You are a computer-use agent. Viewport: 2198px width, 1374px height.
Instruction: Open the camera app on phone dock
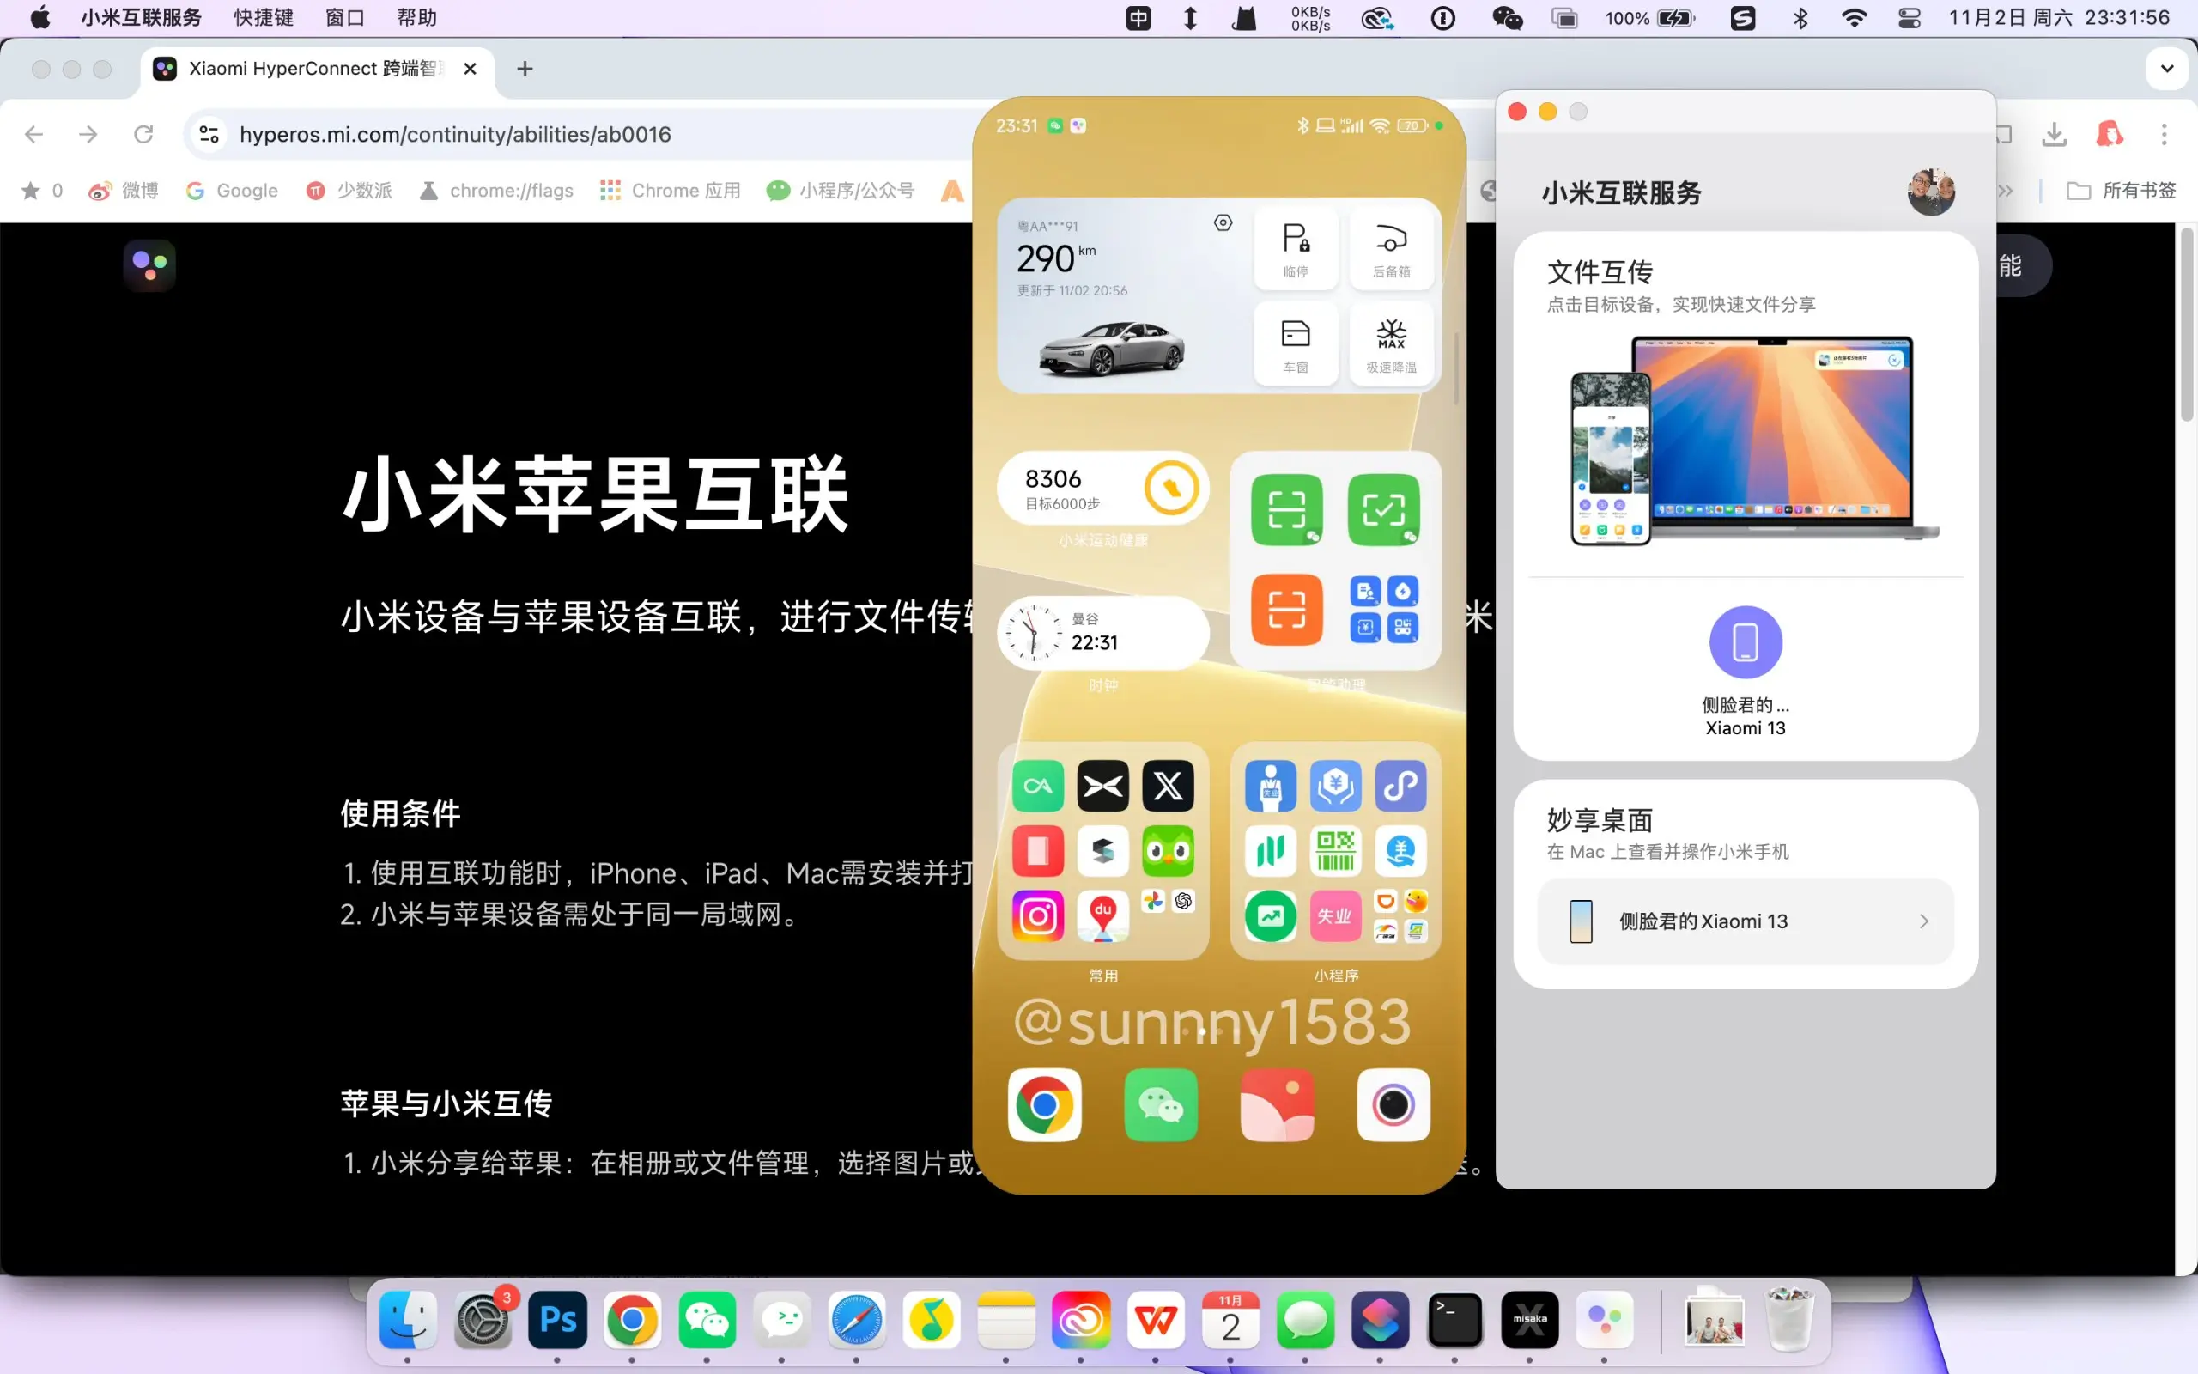click(1393, 1105)
